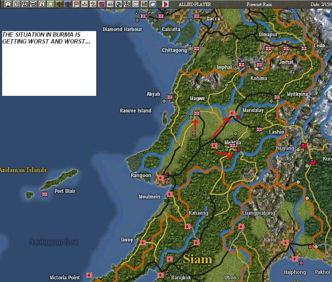The image size is (332, 282).
Task: Click the Kohima city label
Action: tap(258, 78)
